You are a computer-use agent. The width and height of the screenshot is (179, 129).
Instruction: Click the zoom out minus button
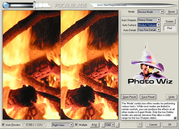103,125
